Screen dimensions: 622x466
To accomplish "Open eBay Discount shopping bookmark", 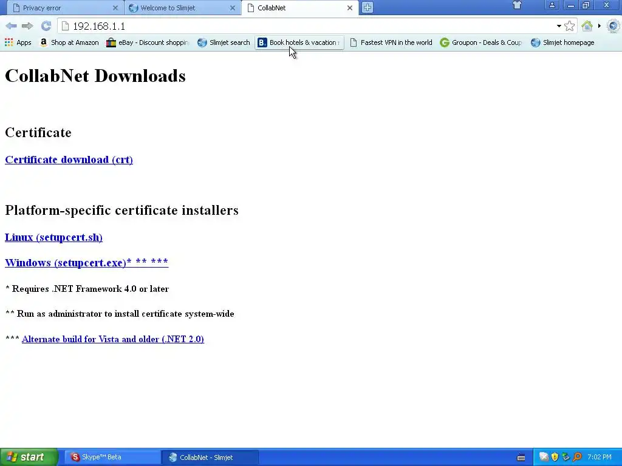I will tap(148, 42).
